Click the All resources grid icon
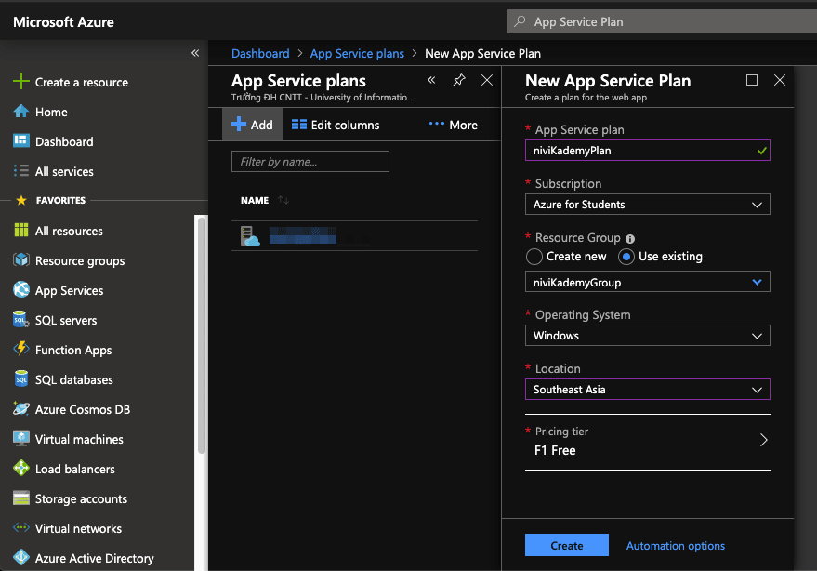The width and height of the screenshot is (817, 571). 21,230
